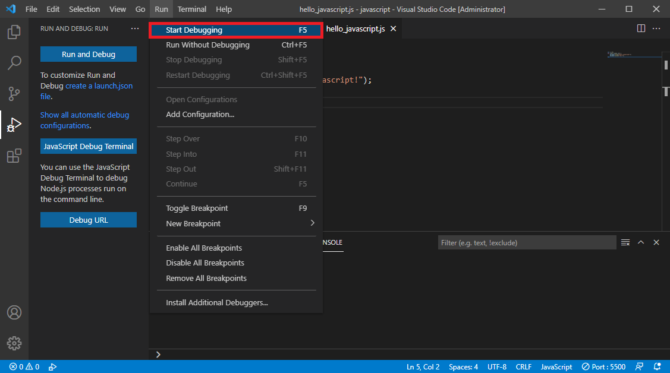Open editor more actions ellipsis

657,29
